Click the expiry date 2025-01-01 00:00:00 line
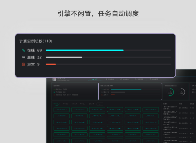The height and width of the screenshot is (143, 196). click(66, 95)
